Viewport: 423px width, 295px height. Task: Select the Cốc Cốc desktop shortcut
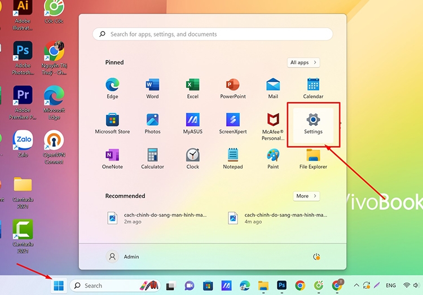[54, 12]
